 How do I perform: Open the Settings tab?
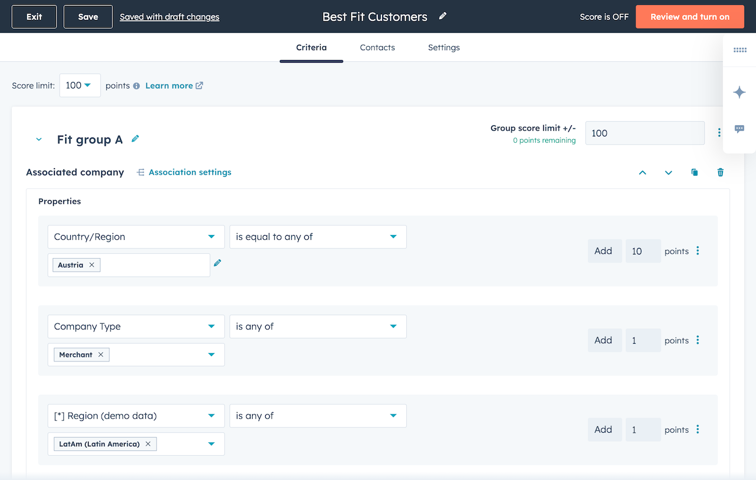[x=444, y=47]
